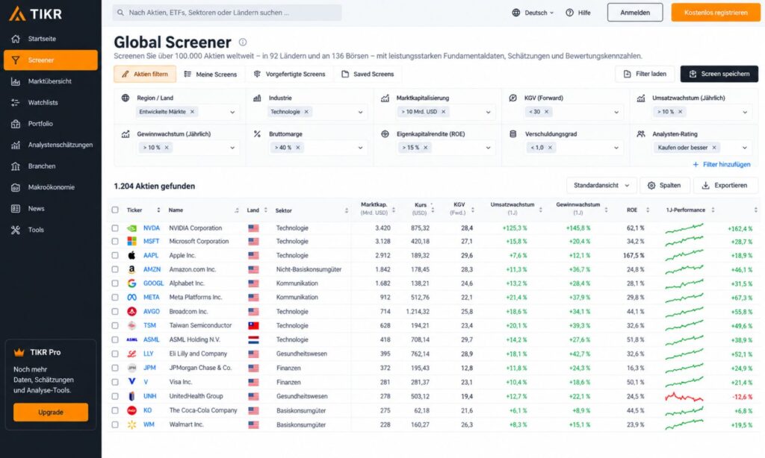
Task: Open the Standardansicht dropdown
Action: [x=601, y=186]
